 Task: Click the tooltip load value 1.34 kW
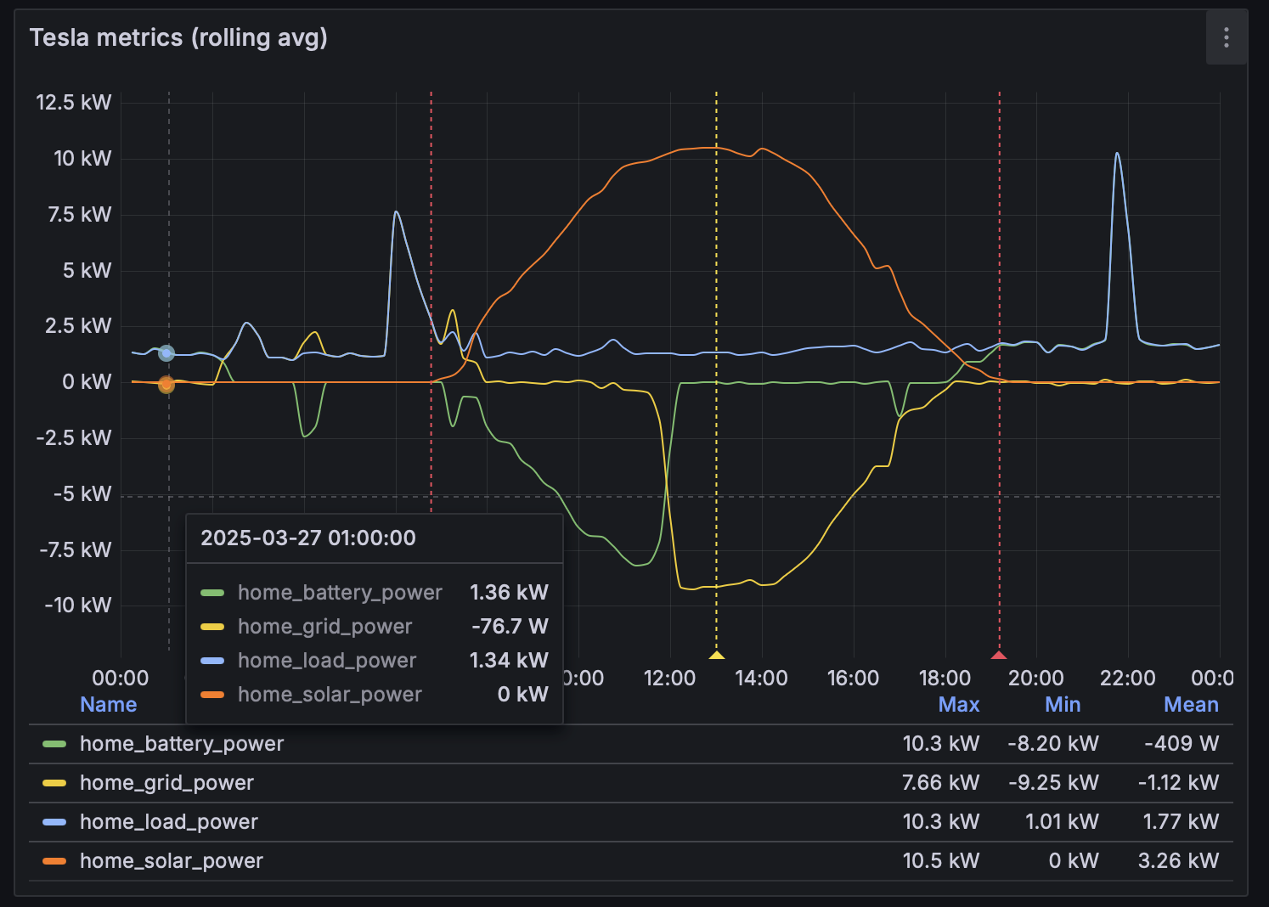click(509, 660)
